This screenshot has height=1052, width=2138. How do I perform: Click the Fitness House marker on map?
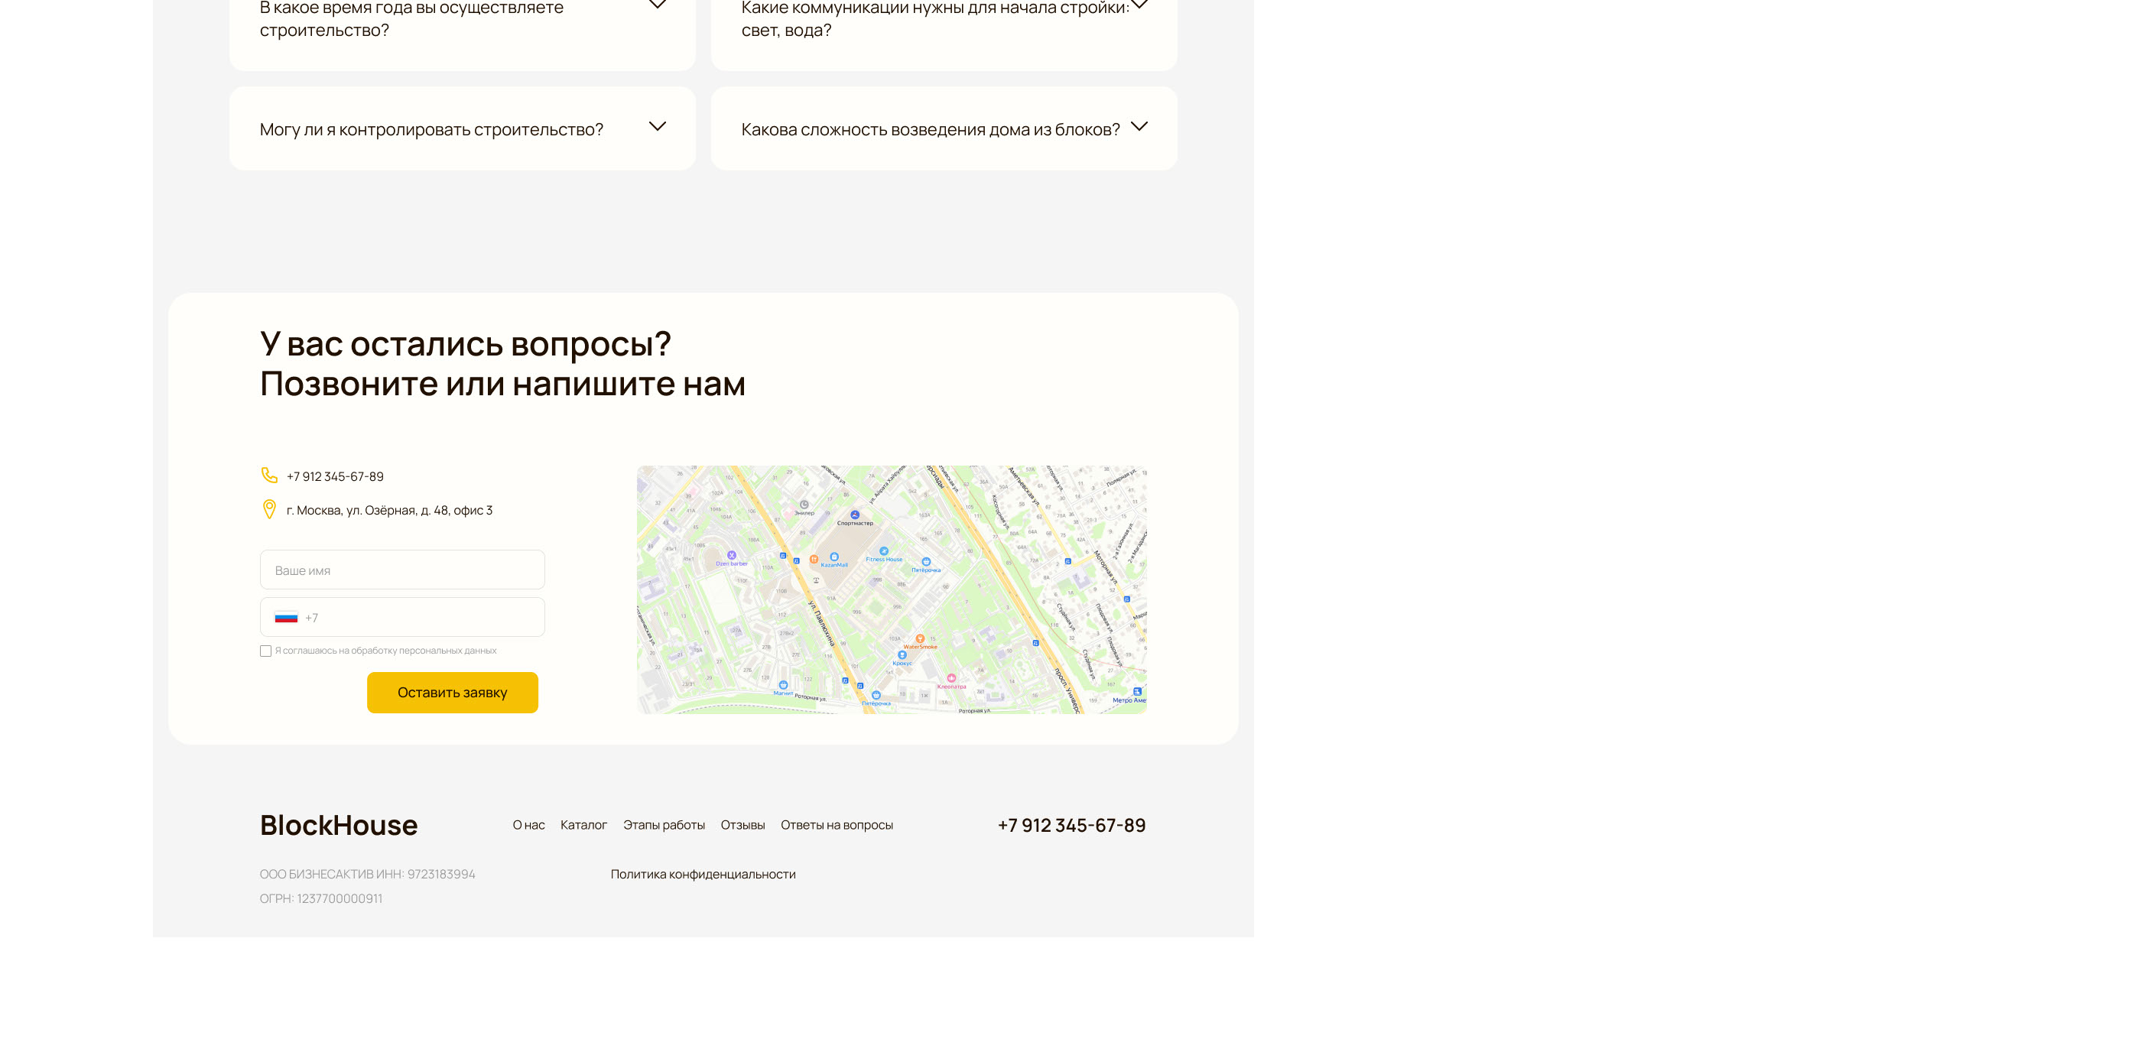click(884, 551)
